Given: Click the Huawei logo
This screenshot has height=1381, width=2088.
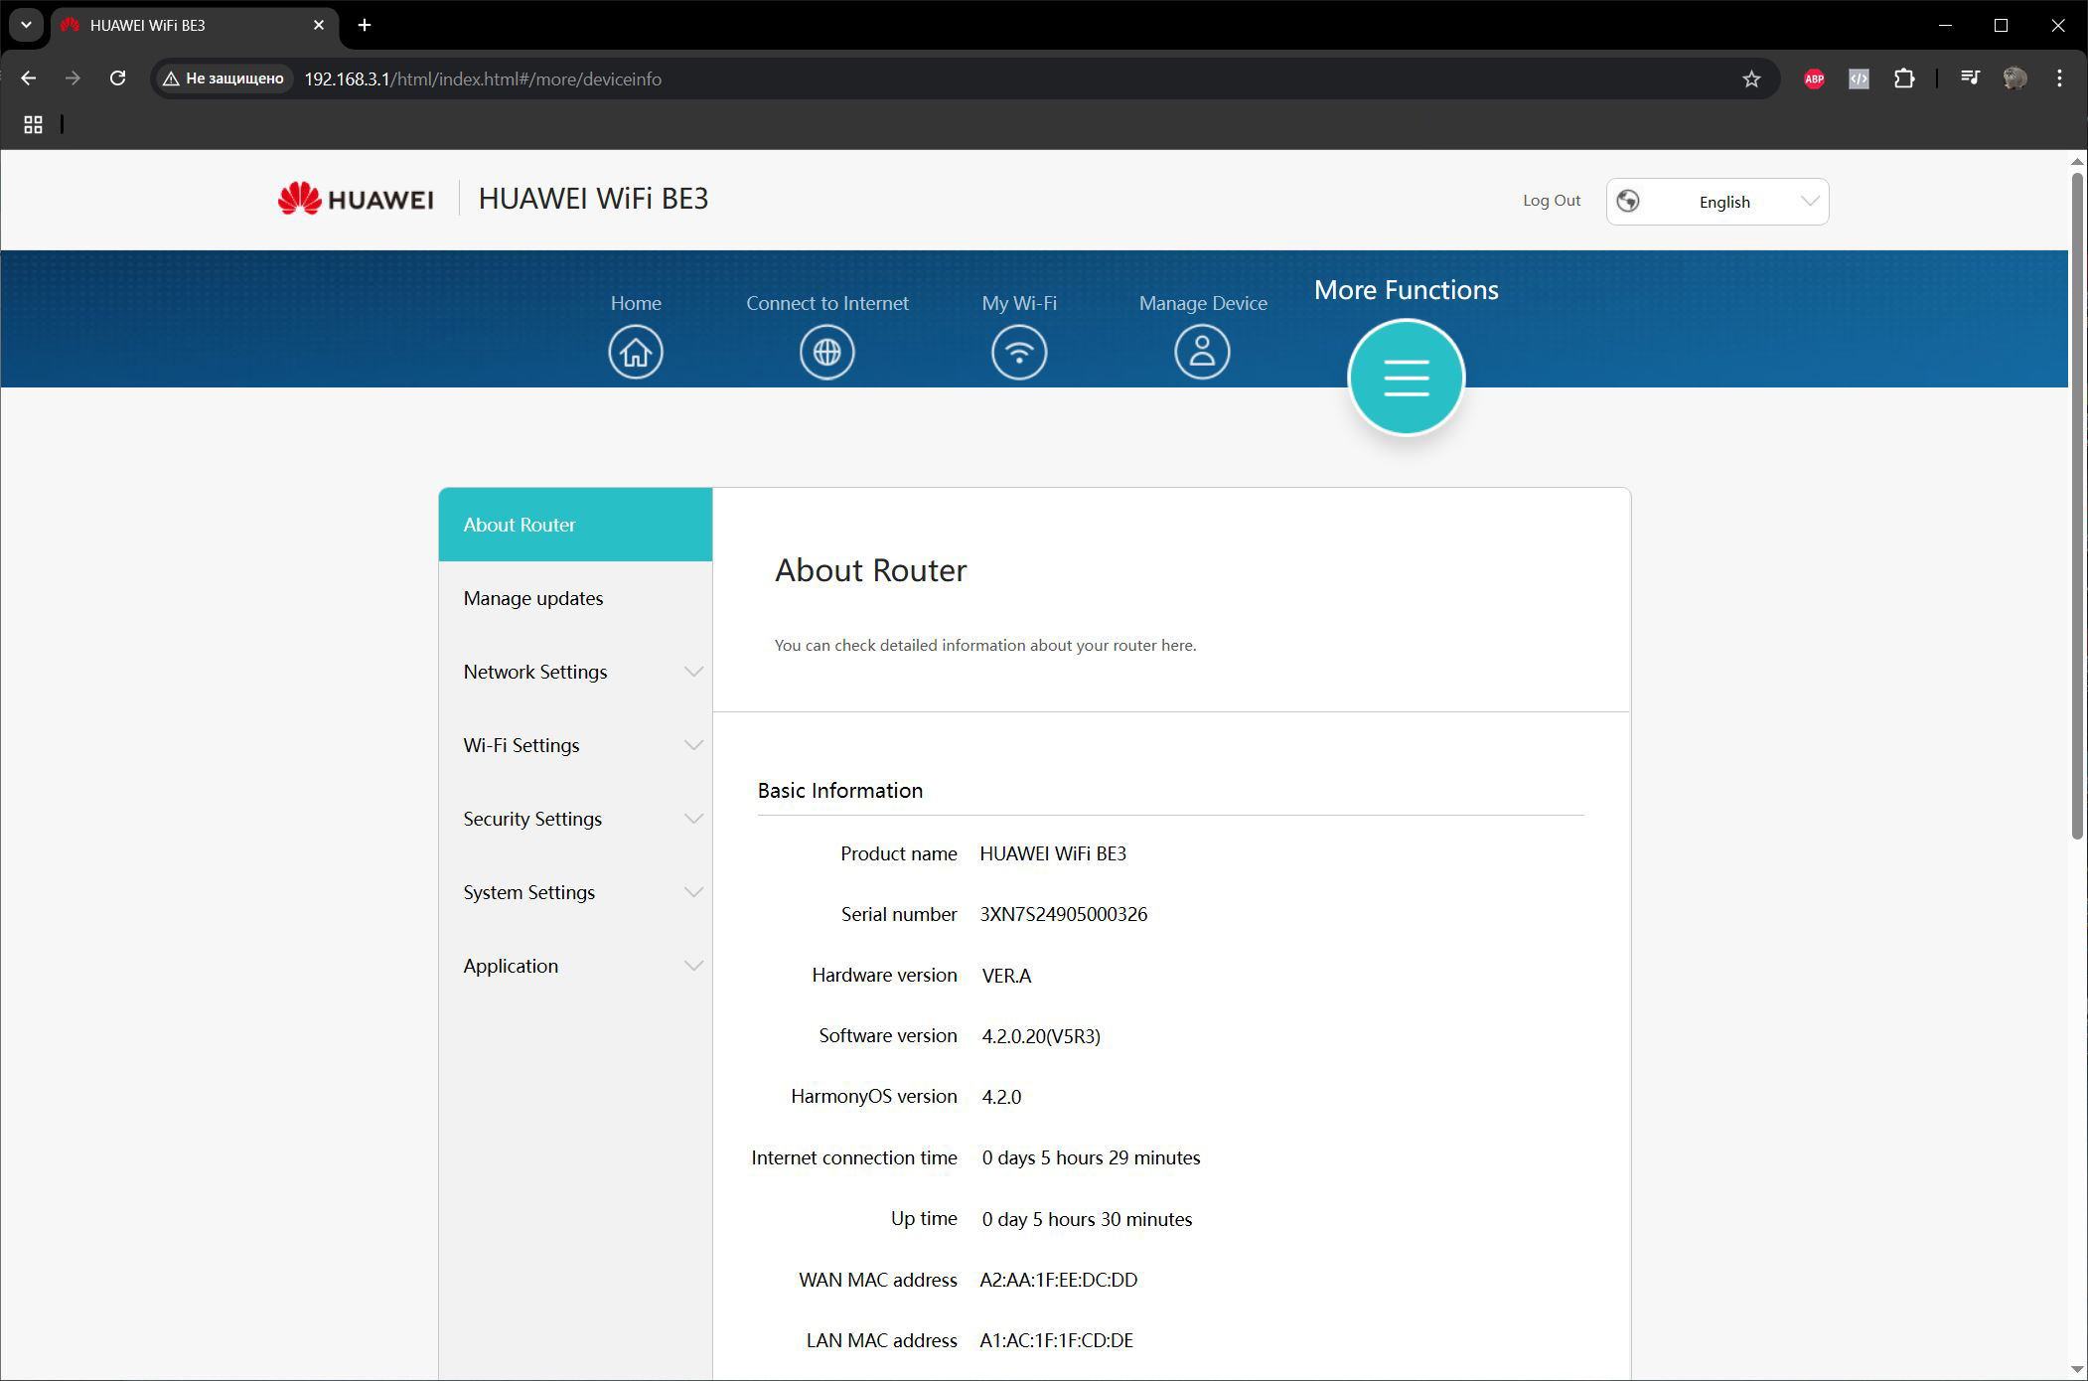Looking at the screenshot, I should 356,199.
